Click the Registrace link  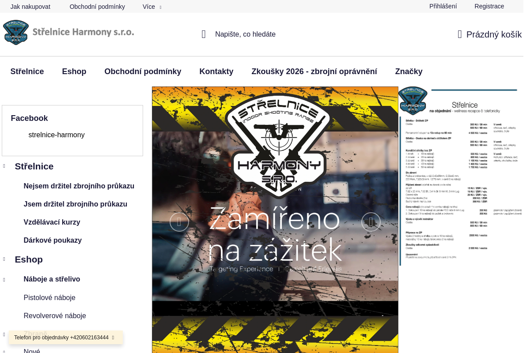(489, 6)
